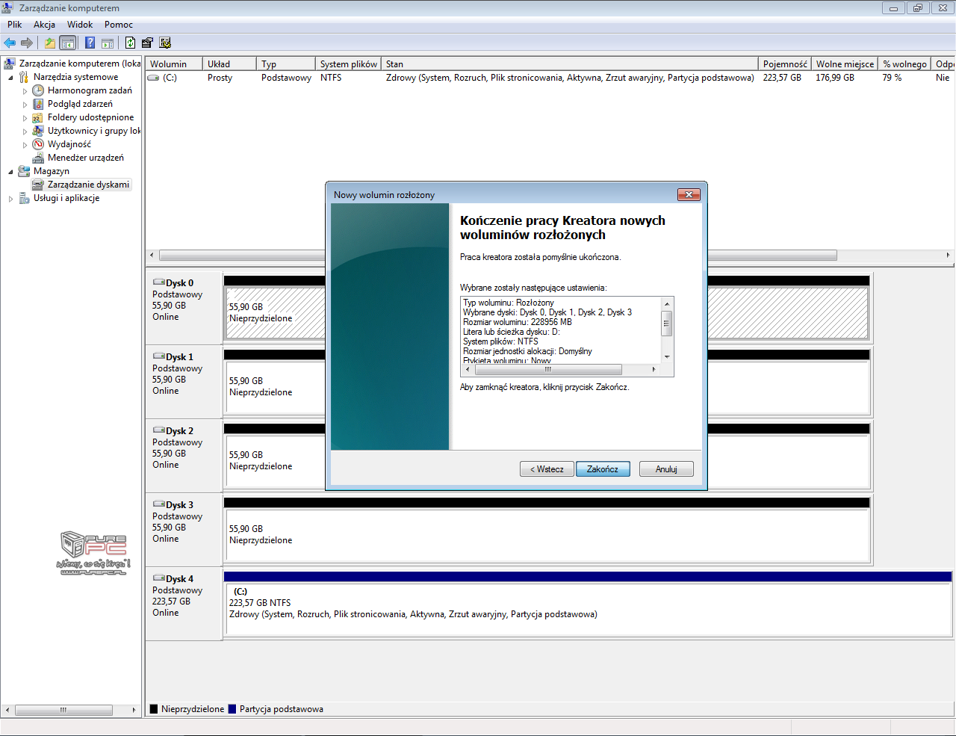The width and height of the screenshot is (956, 736).
Task: Click the Użytkownicy i grupy lokalne icon
Action: [x=38, y=131]
